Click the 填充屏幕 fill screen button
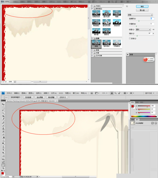Screen dimensions: 158x178 tap(51, 98)
